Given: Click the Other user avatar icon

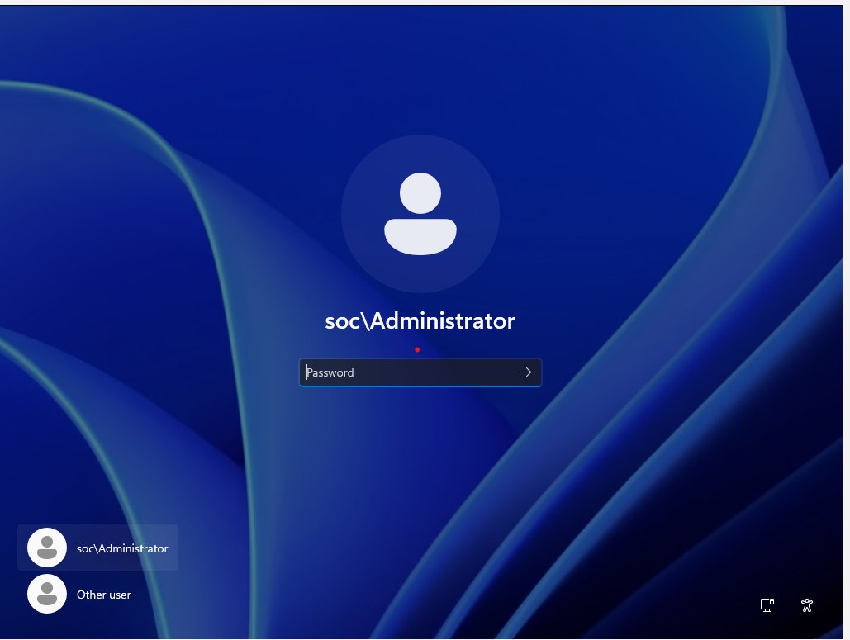Looking at the screenshot, I should (x=47, y=594).
